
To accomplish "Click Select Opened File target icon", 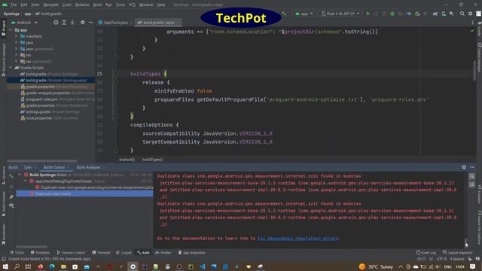I will tap(56, 23).
